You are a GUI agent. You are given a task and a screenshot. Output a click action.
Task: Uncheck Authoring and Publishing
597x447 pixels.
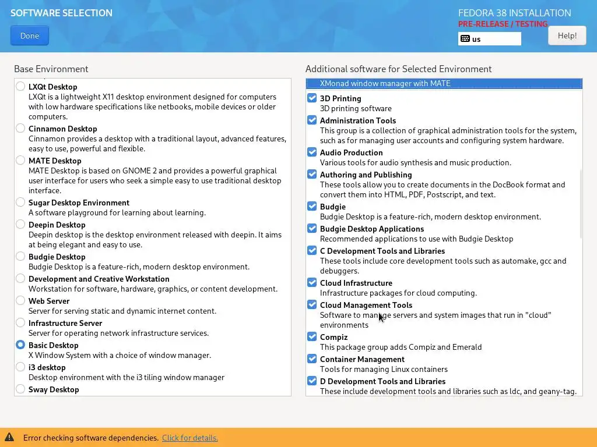tap(312, 173)
